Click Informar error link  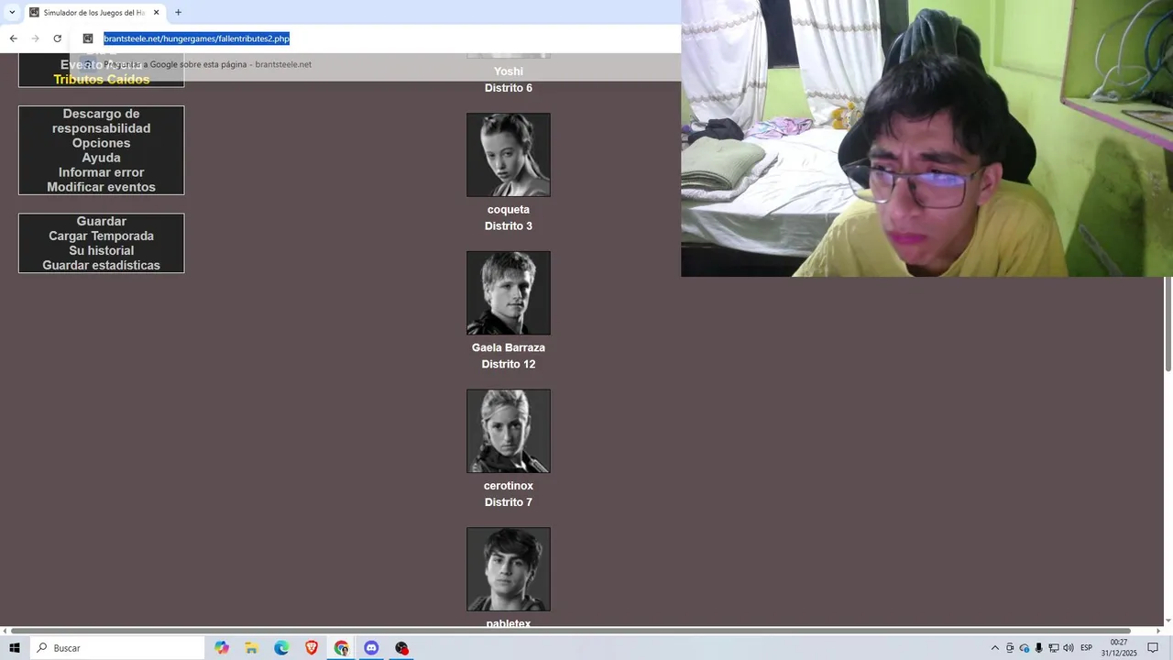point(101,172)
